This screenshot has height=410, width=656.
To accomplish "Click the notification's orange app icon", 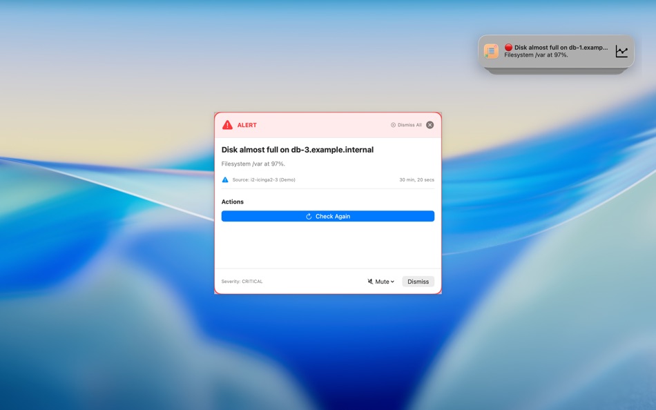I will [491, 50].
